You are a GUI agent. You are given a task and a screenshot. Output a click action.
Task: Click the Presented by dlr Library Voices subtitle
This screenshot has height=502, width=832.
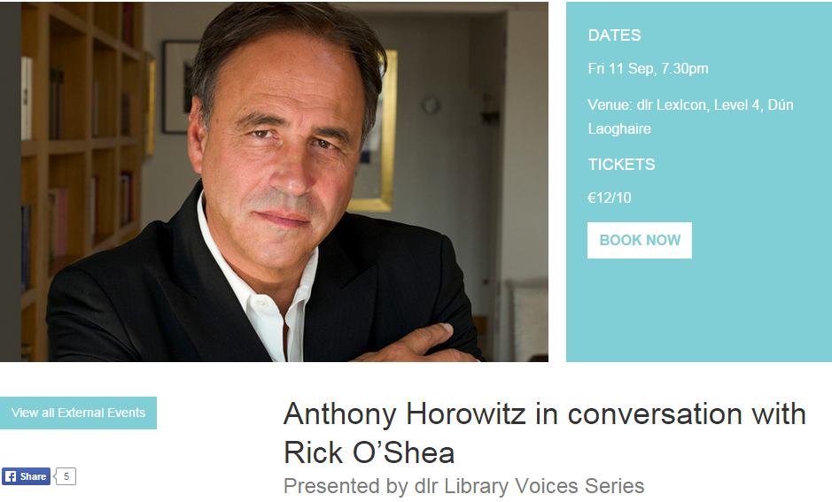[x=463, y=485]
